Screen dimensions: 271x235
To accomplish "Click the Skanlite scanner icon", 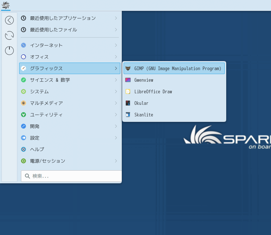I will [128, 115].
